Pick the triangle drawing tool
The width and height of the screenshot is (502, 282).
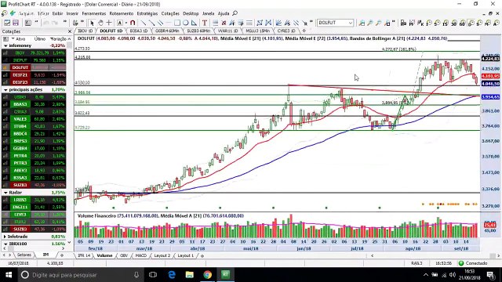tap(194, 23)
